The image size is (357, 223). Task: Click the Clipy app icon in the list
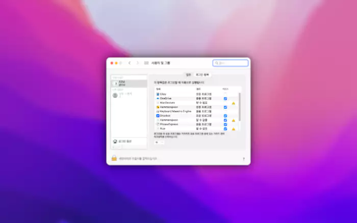point(158,94)
